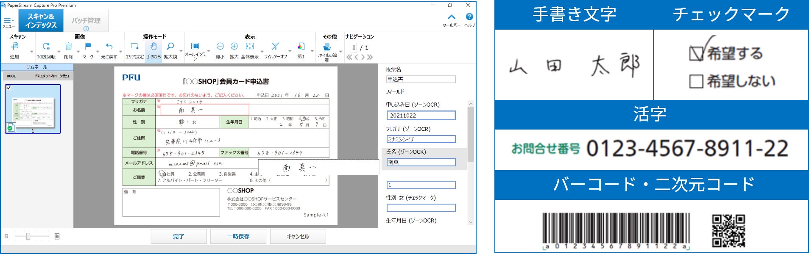Open dropdown arrow next to 追加
Viewport: 809px width, 254px height.
coord(31,52)
